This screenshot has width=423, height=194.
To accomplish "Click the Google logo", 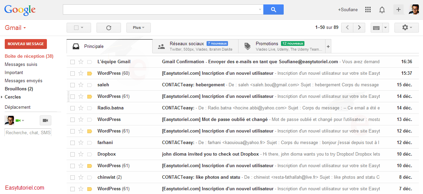I will click(x=20, y=10).
